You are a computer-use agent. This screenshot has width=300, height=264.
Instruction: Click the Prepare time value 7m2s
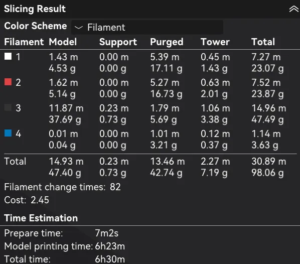click(x=106, y=233)
